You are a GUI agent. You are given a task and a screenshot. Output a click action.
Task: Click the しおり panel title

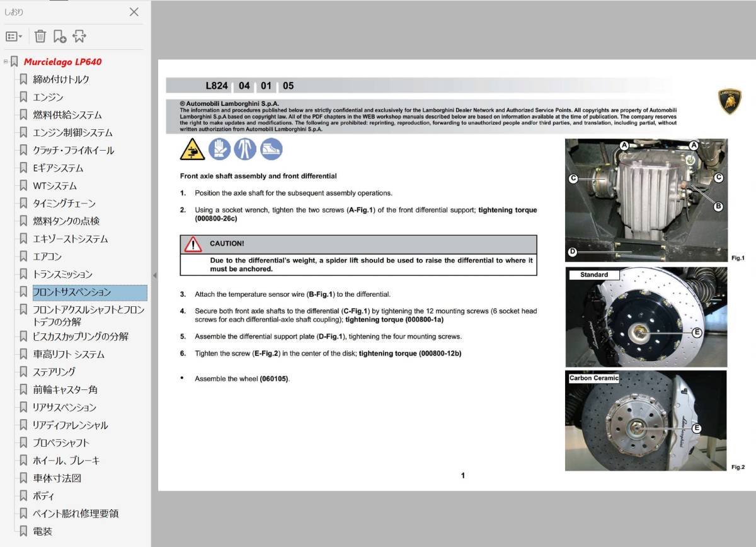click(x=14, y=11)
